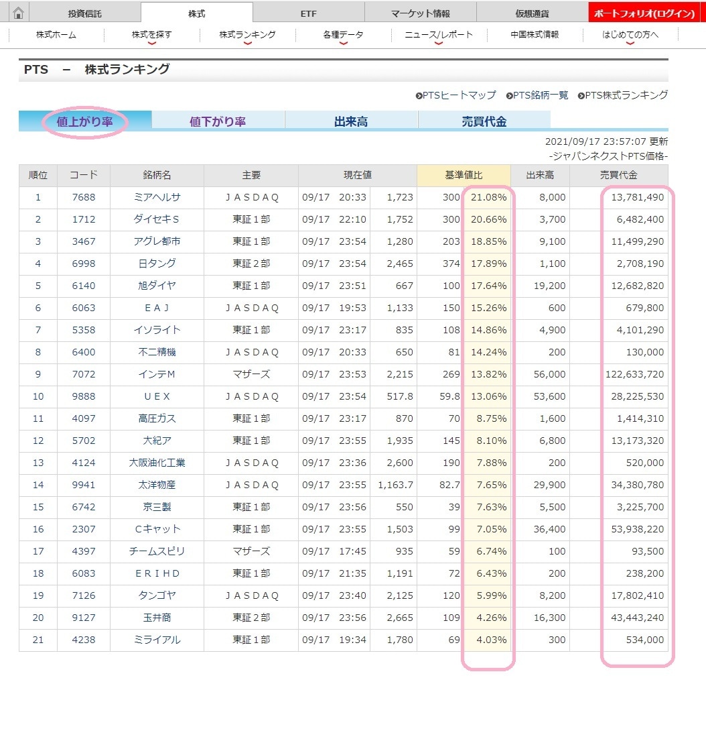Viewport: 706px width, 745px height.
Task: Open stock ミアヘルサ
Action: 157,197
